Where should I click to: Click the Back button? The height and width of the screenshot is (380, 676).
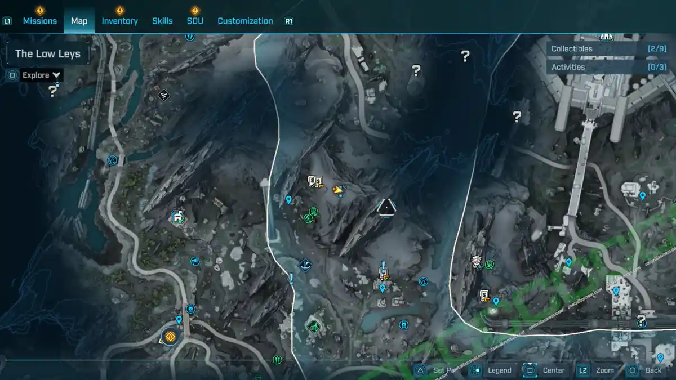653,370
